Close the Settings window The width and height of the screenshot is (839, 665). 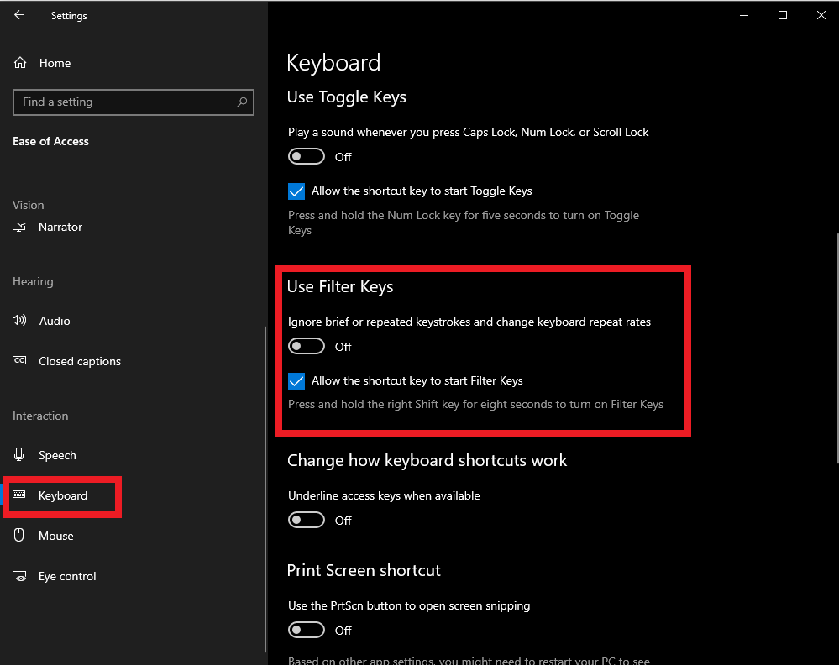tap(821, 15)
